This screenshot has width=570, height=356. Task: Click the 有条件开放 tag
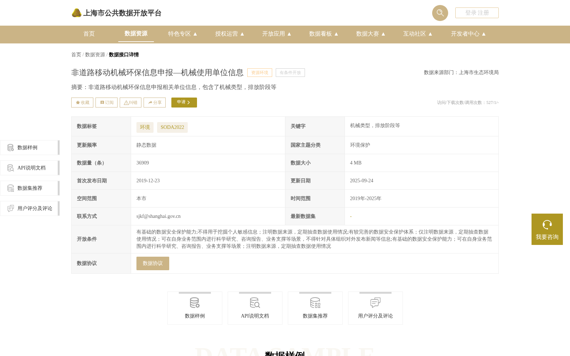[x=290, y=73]
